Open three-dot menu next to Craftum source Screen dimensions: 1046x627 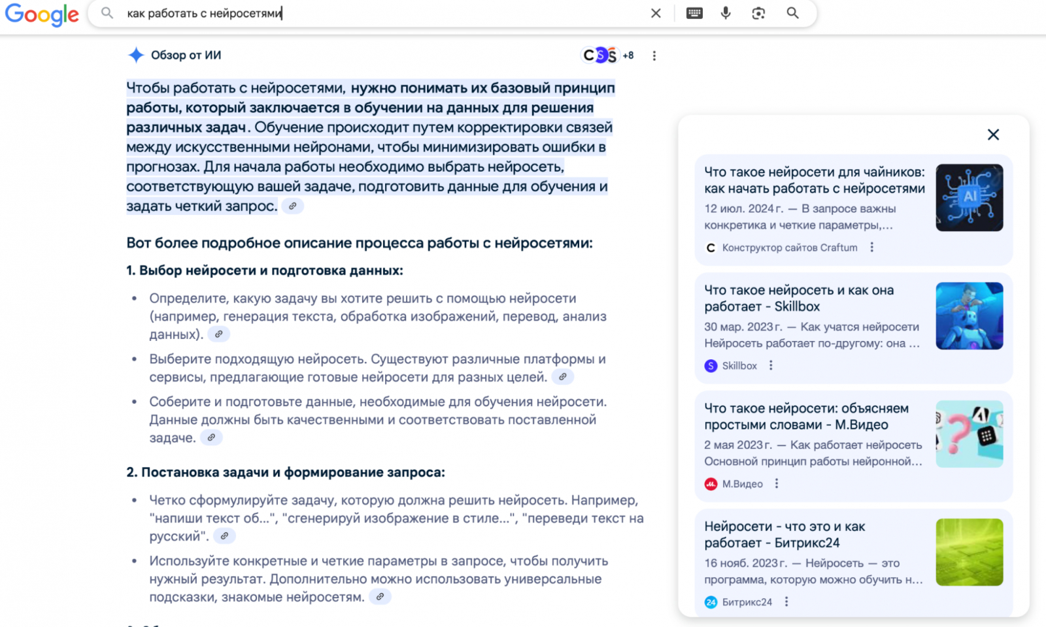871,248
